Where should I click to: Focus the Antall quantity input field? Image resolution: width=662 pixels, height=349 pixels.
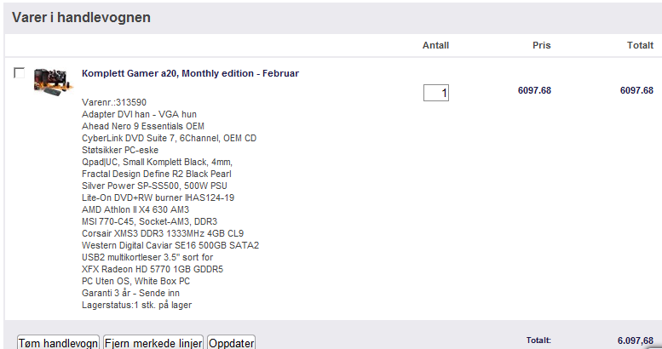[436, 93]
